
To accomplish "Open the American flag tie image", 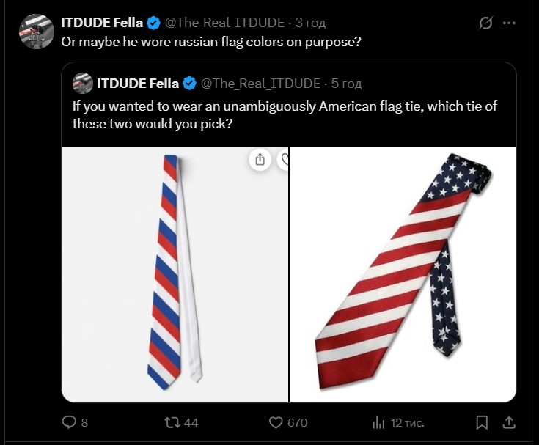I will click(403, 274).
